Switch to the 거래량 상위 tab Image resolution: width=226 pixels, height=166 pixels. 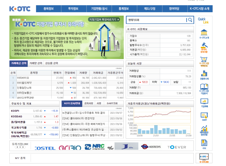pyautogui.click(x=36, y=63)
